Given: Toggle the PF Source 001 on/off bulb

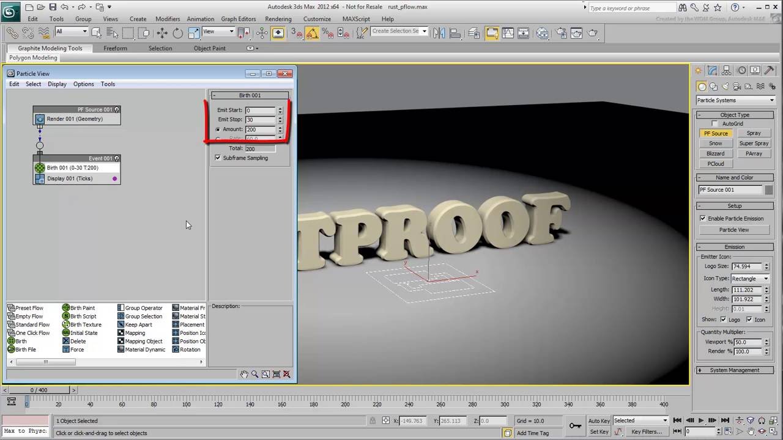Looking at the screenshot, I should point(117,110).
